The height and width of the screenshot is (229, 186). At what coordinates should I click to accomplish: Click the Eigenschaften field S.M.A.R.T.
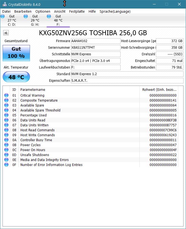(x=127, y=80)
